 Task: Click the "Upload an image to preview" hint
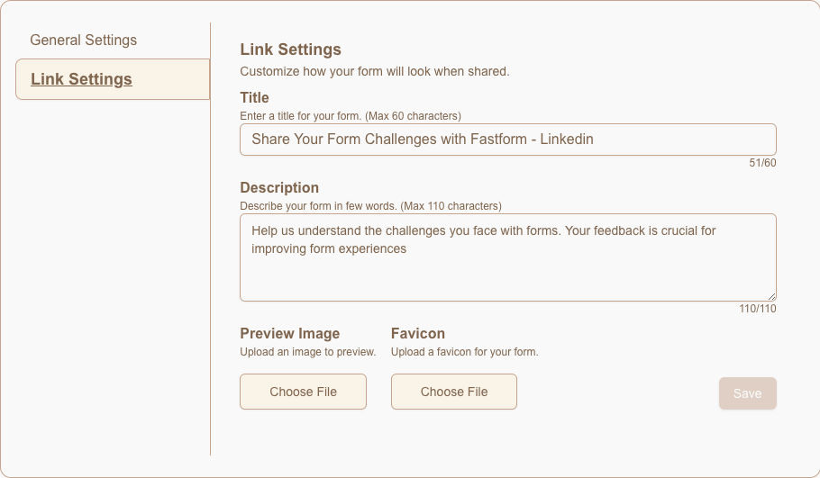click(307, 352)
